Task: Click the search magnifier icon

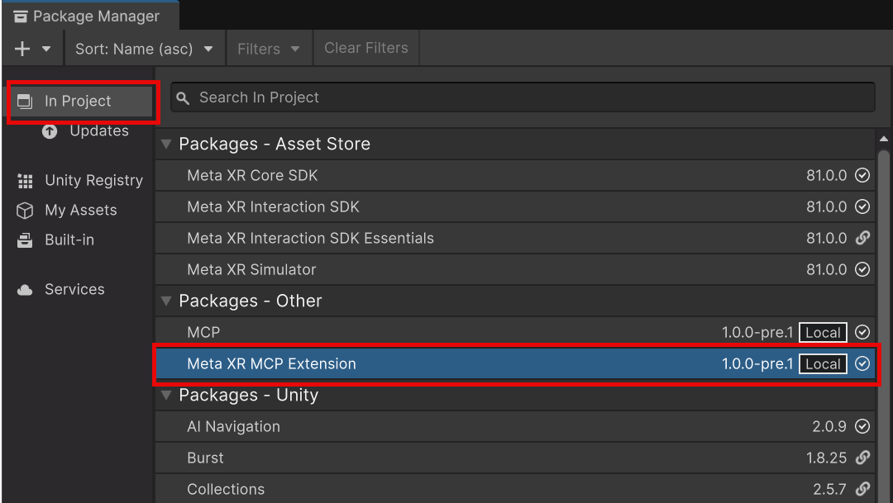Action: point(183,97)
